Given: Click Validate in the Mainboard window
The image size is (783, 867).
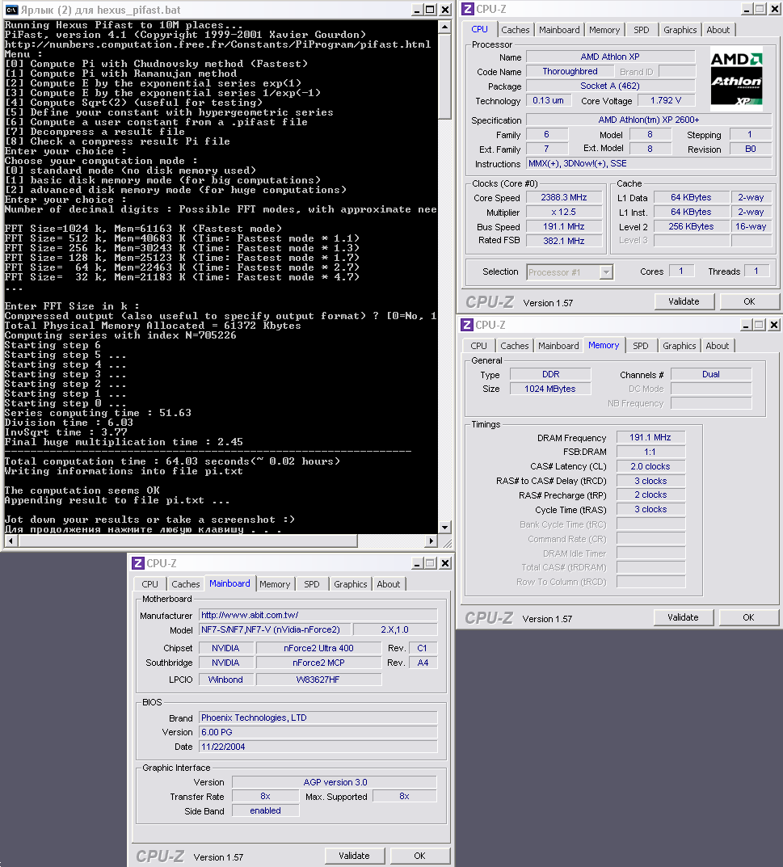Looking at the screenshot, I should click(x=354, y=856).
